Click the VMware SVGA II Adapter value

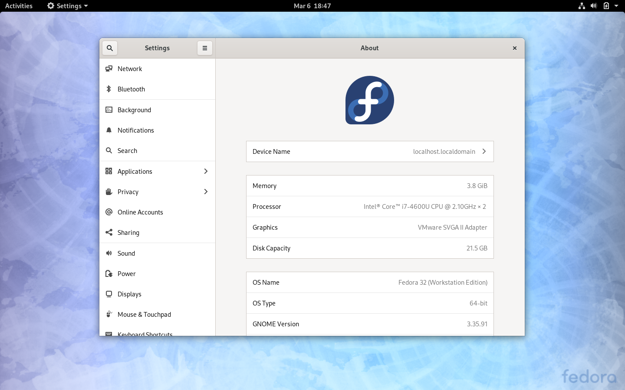452,227
